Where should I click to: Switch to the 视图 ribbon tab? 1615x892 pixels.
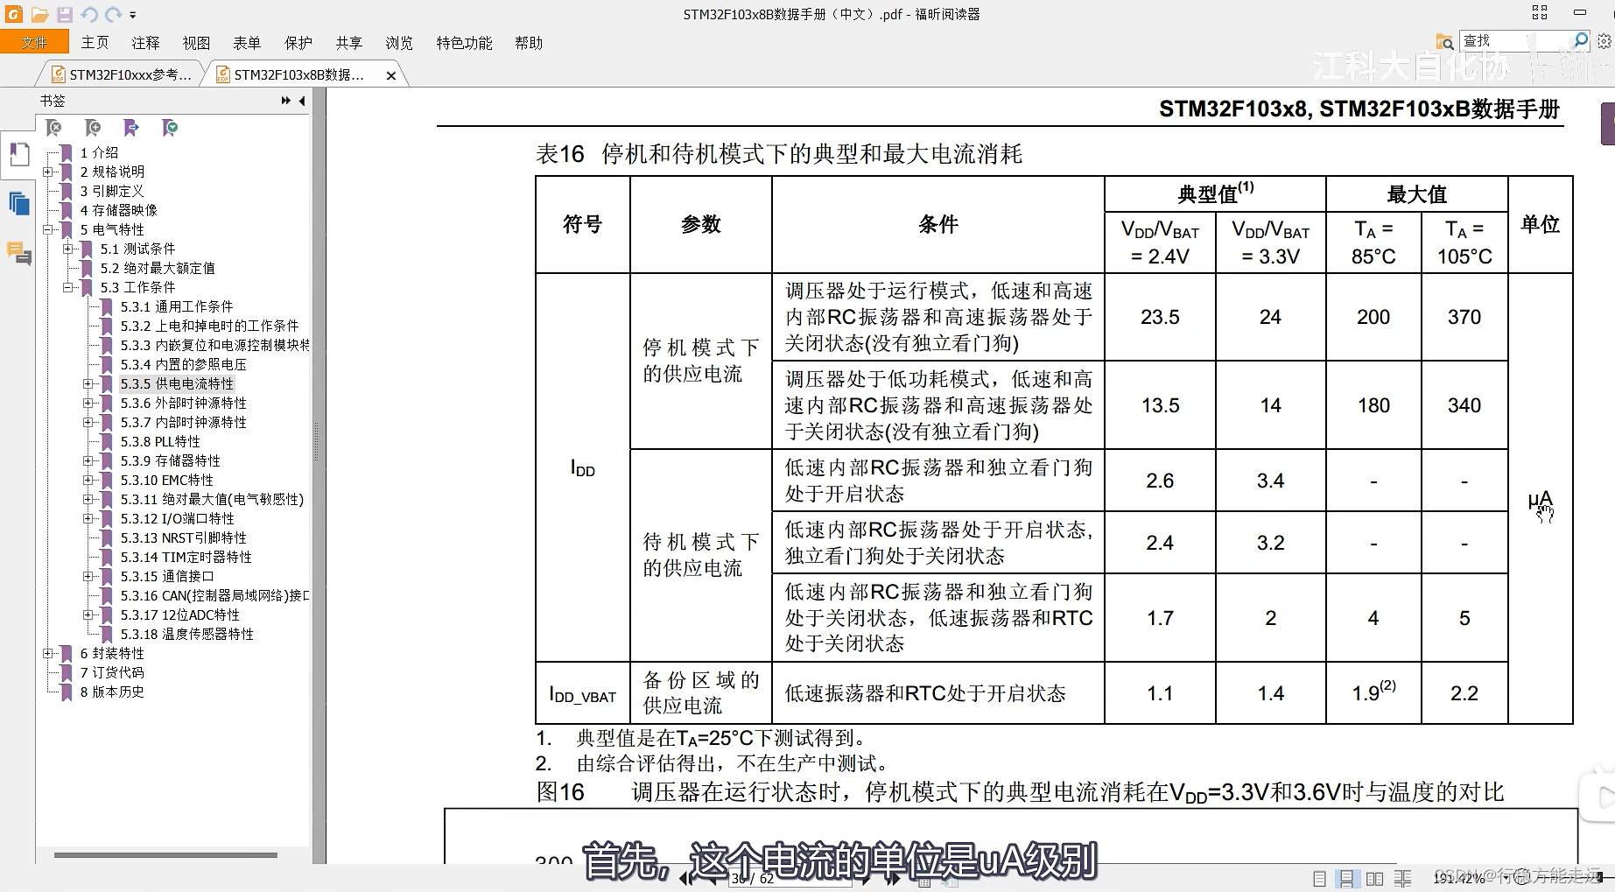[196, 43]
